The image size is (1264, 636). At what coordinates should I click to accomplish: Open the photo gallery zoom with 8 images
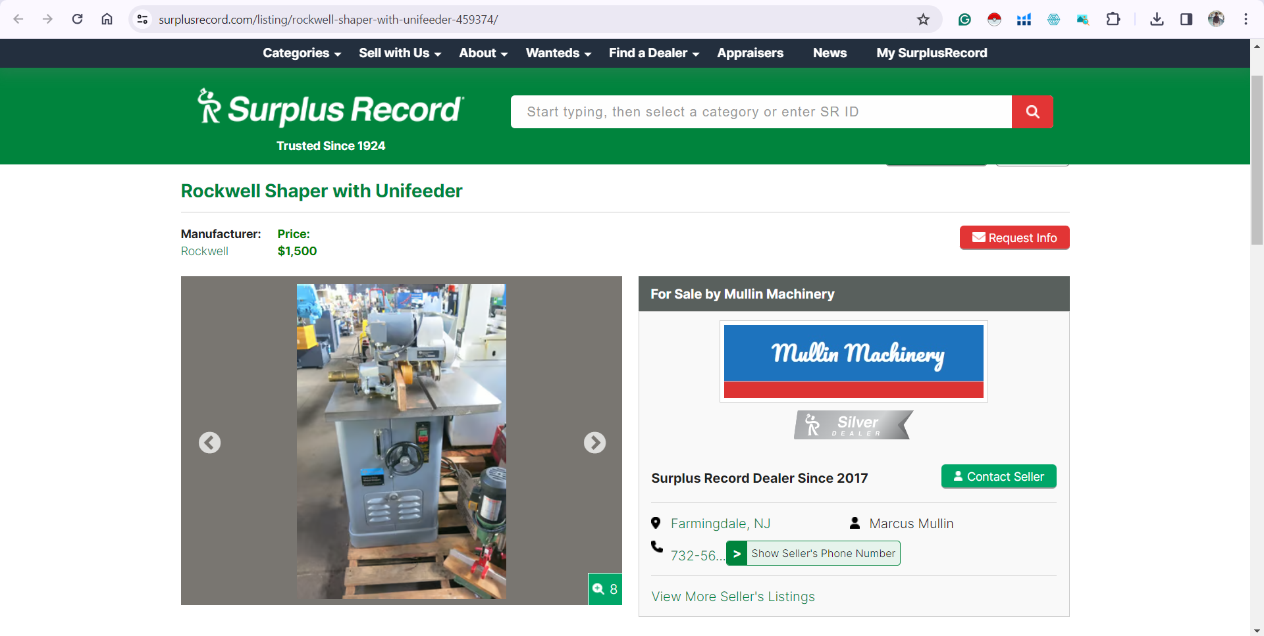tap(605, 589)
